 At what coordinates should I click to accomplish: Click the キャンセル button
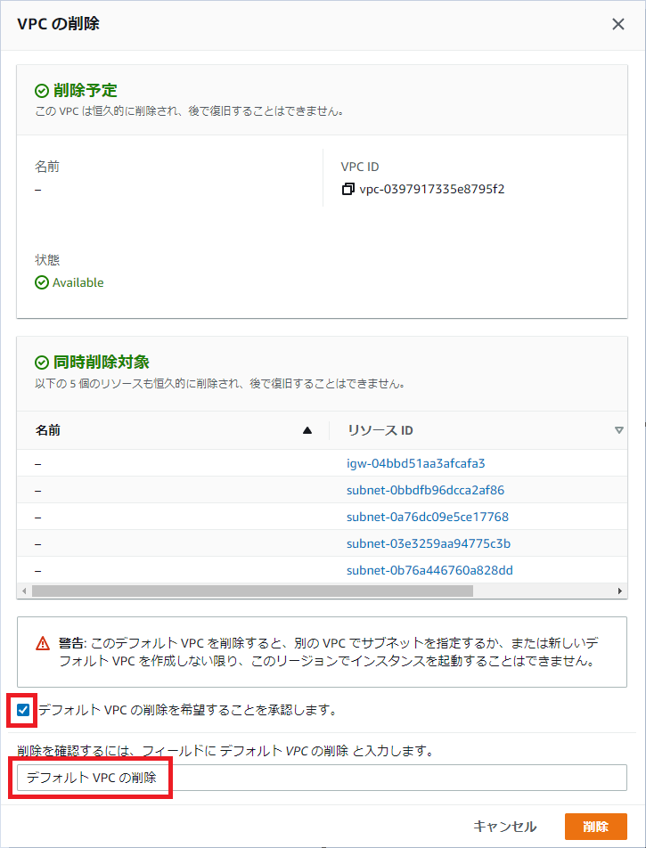point(505,827)
